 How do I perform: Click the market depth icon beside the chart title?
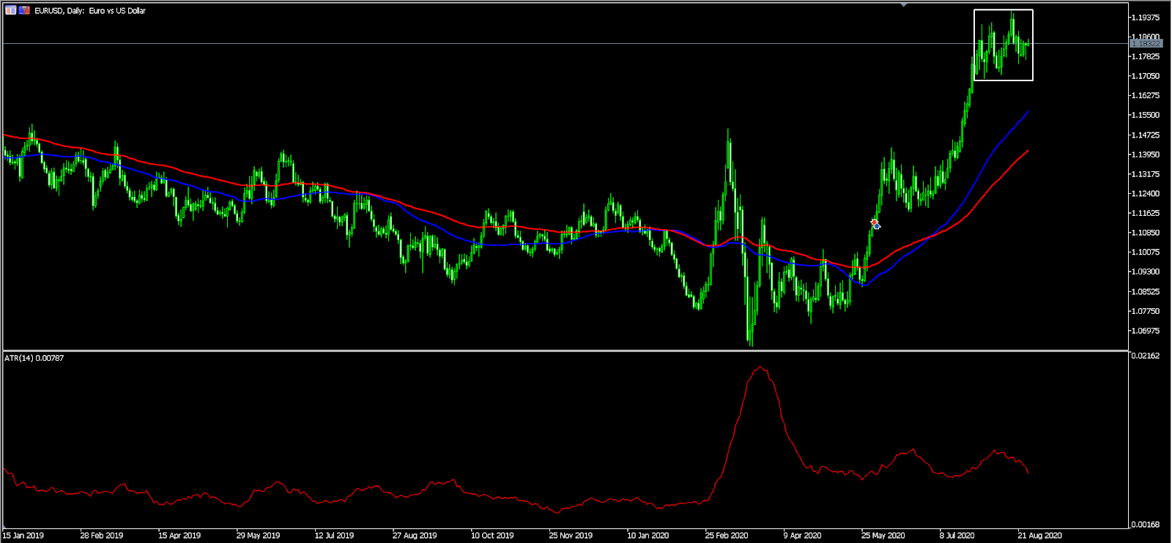coord(24,10)
